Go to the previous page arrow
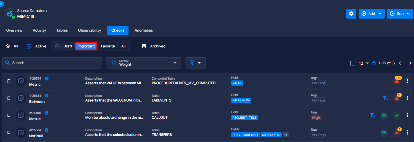The width and height of the screenshot is (414, 142). coord(400,63)
